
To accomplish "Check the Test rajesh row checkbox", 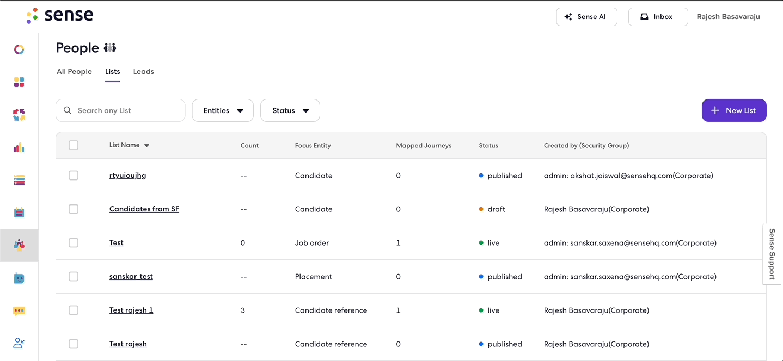I will [74, 344].
